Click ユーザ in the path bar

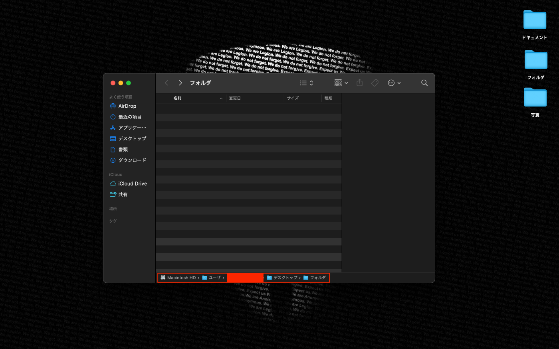pos(211,278)
